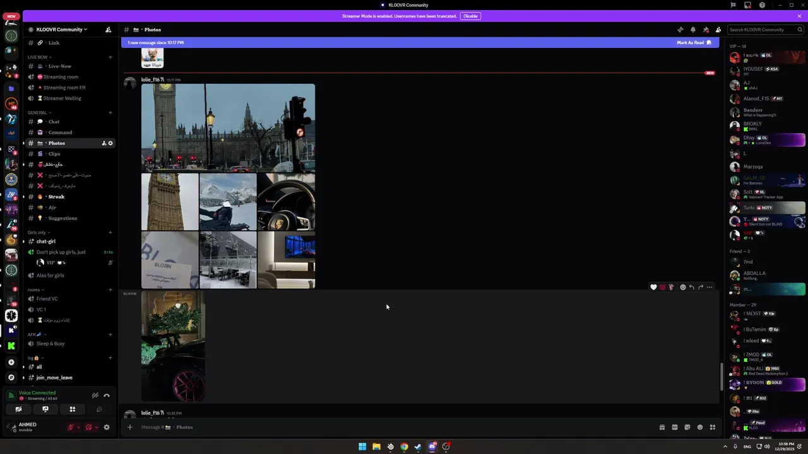Forward the hovered message
This screenshot has width=808, height=454.
click(x=701, y=288)
